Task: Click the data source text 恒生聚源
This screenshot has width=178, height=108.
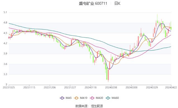Action: [97, 106]
